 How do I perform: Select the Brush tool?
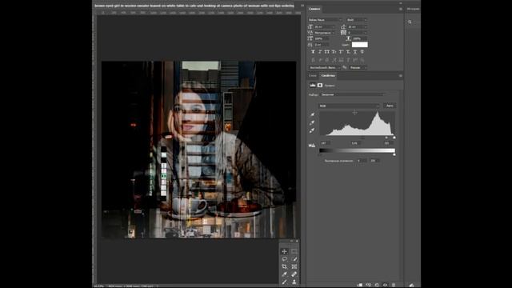click(x=284, y=282)
